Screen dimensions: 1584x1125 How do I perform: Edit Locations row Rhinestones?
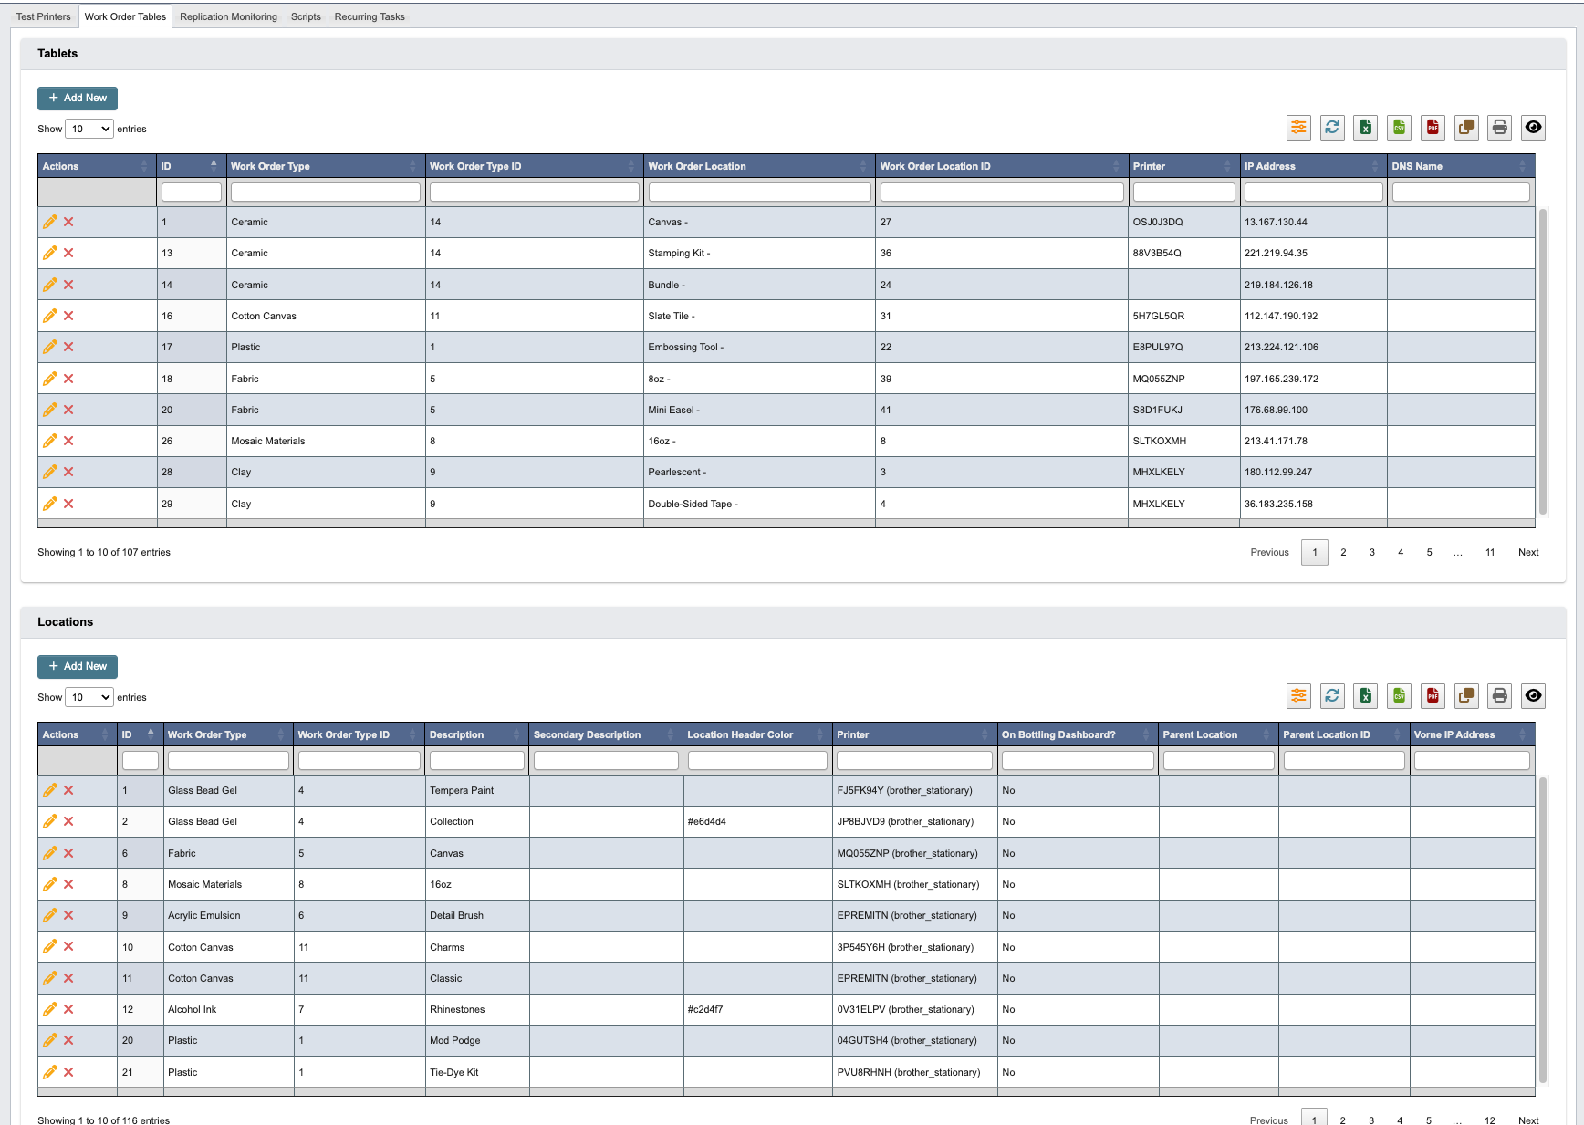(x=50, y=1009)
